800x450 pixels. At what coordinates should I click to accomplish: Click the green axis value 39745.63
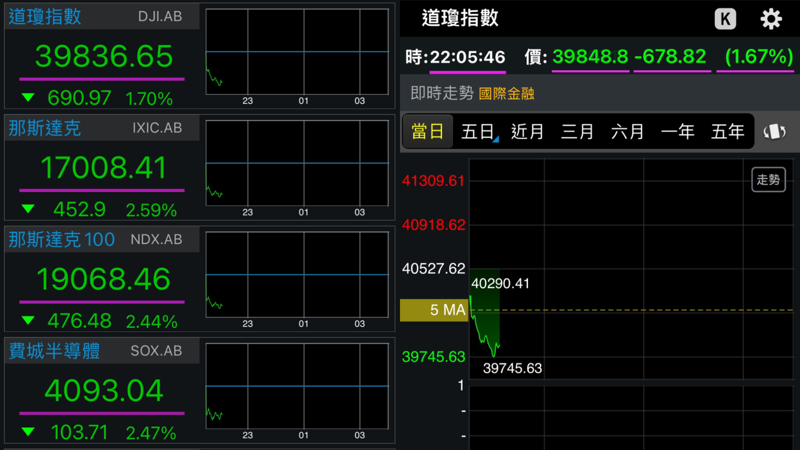[433, 357]
